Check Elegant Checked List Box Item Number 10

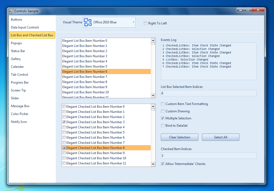pyautogui.click(x=64, y=158)
